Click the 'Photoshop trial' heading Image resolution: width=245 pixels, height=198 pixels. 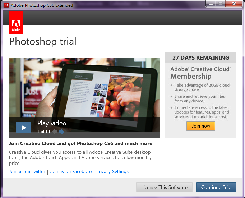pos(43,42)
